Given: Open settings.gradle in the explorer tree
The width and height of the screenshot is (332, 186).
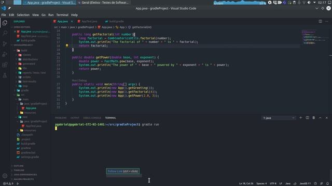Looking at the screenshot, I should coord(30,157).
